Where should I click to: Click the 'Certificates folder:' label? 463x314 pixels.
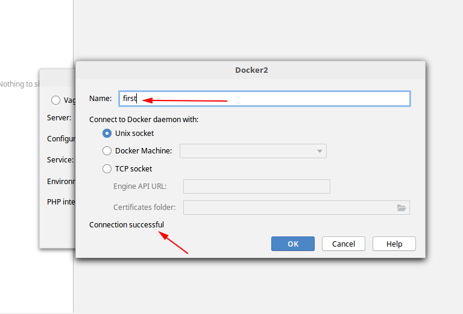point(145,208)
